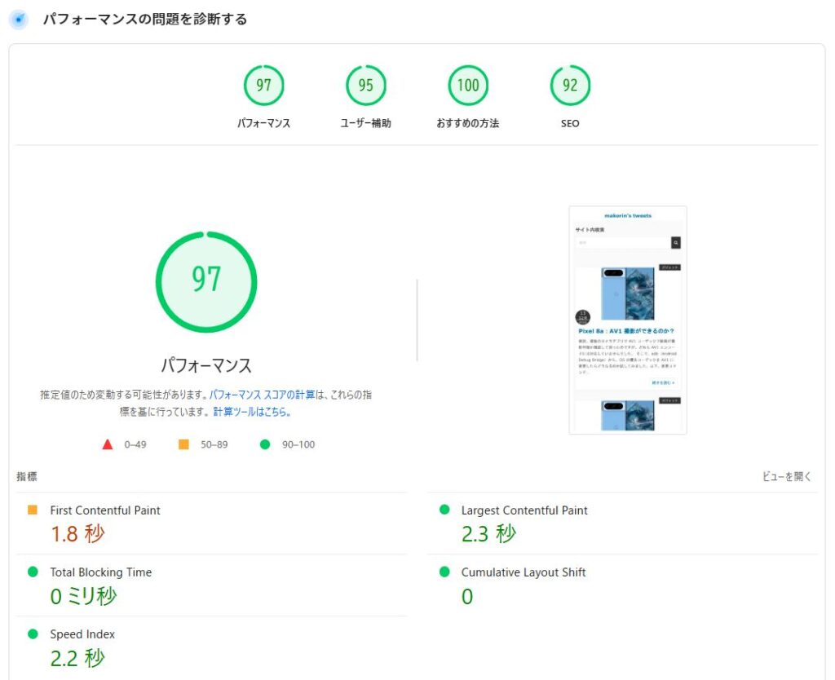This screenshot has height=680, width=835.
Task: Expand the Largest Contentful Paint metric
Action: (x=524, y=510)
